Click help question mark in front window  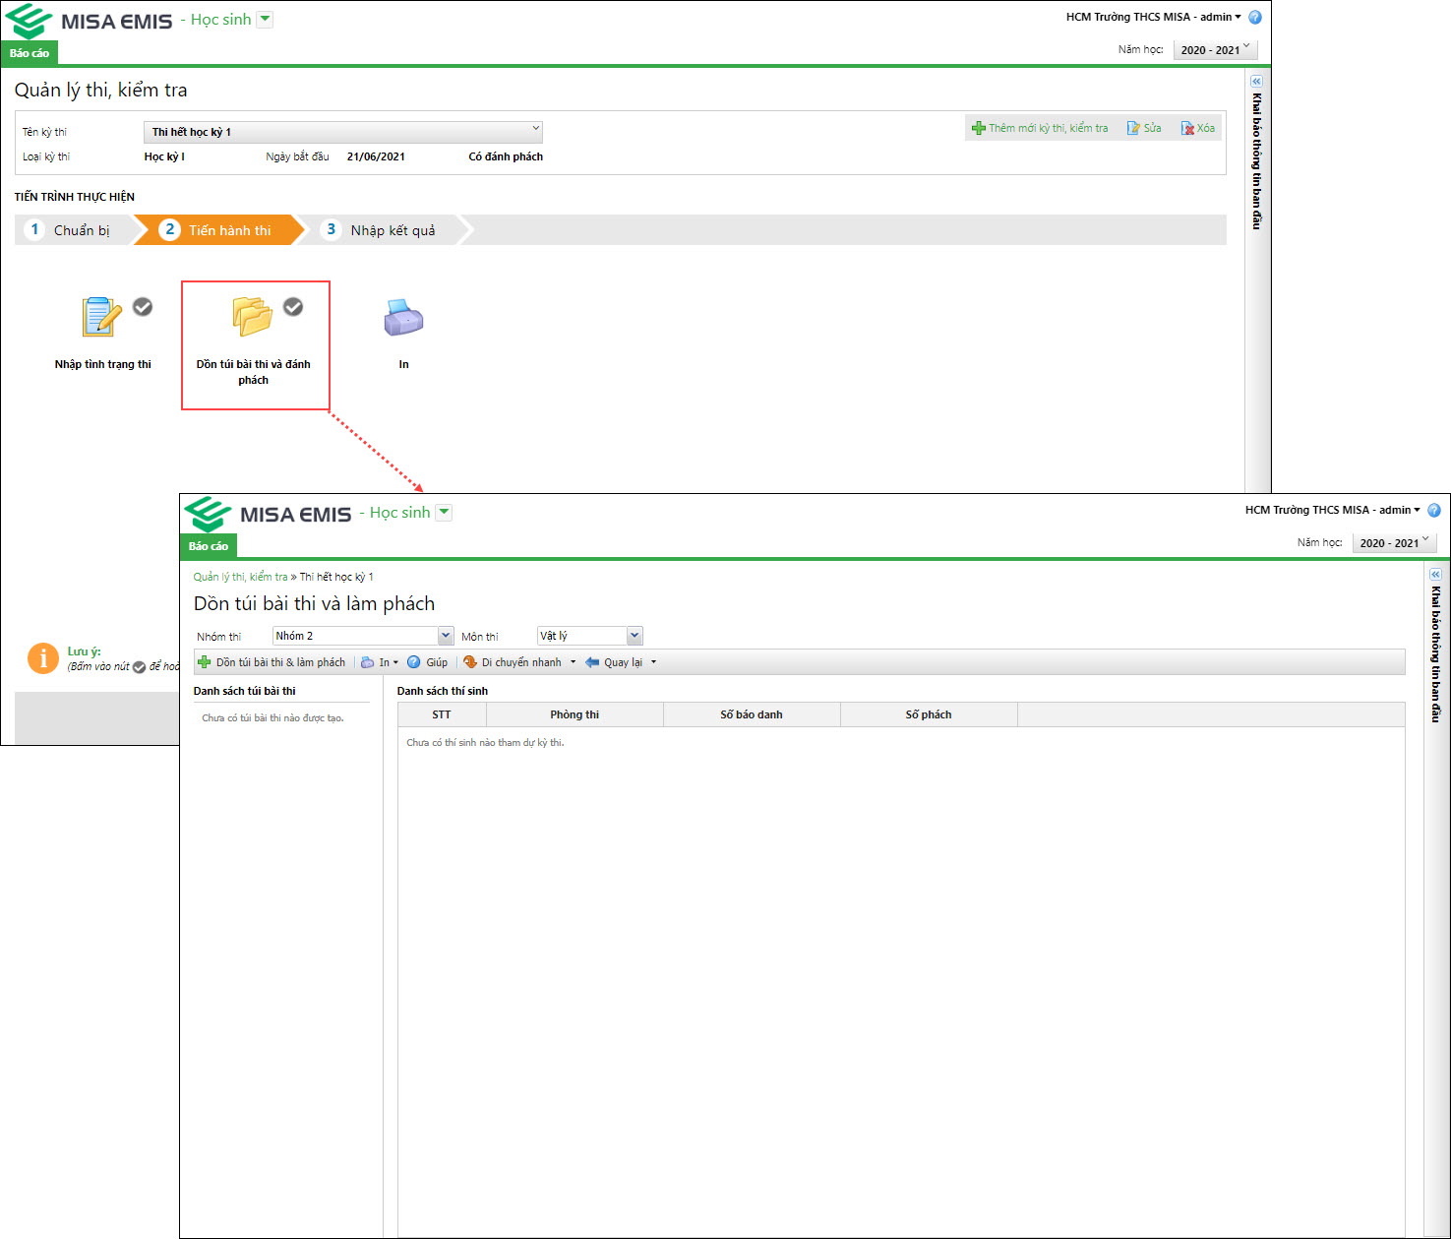pos(1434,510)
